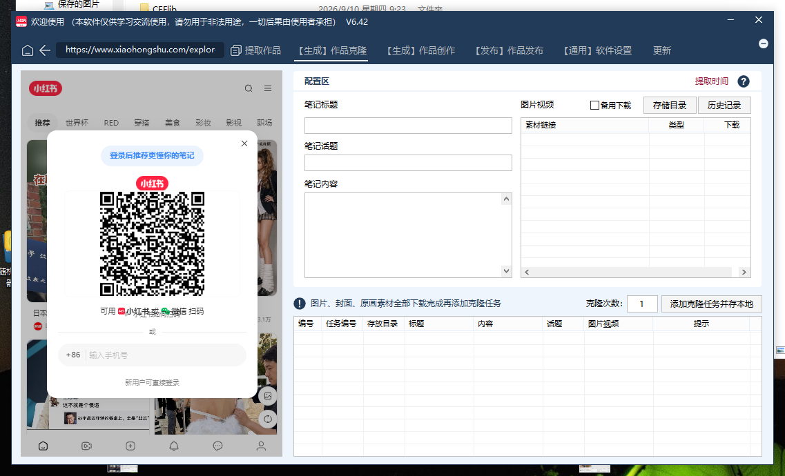The width and height of the screenshot is (785, 476).
Task: Switch to 【生成】作品克隆 tab
Action: click(332, 50)
